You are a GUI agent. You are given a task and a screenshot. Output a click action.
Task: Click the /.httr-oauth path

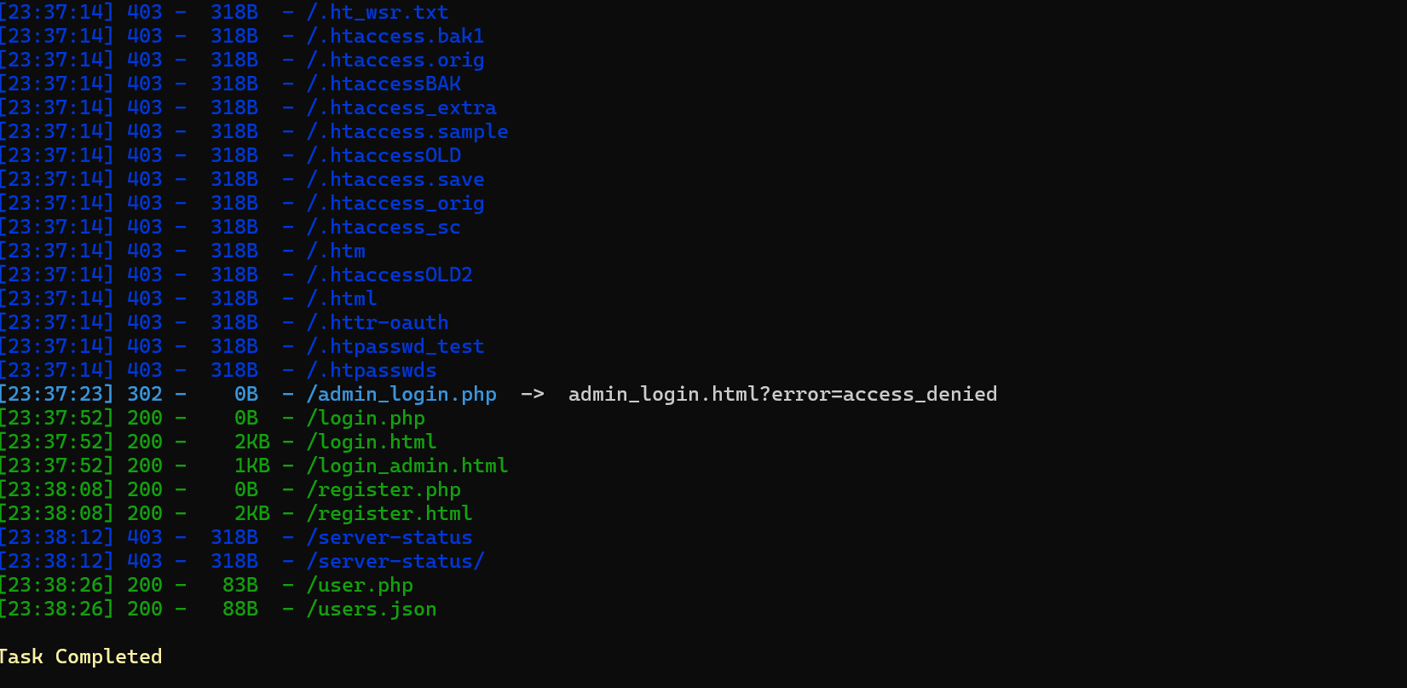378,323
